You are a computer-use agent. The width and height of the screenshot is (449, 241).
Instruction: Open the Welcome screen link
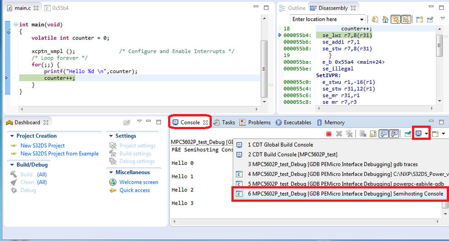(x=139, y=182)
